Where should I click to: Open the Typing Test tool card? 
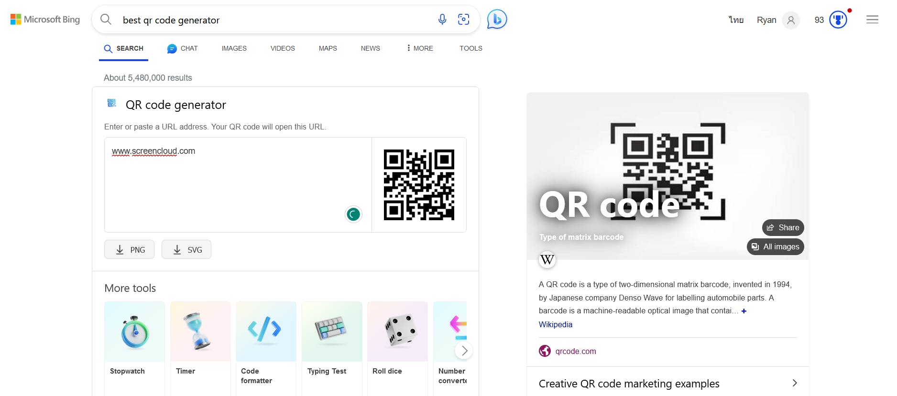click(332, 348)
